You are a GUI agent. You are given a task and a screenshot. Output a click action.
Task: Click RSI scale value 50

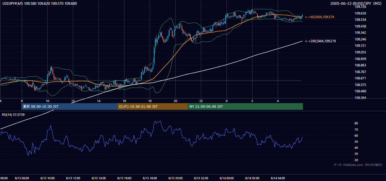click(356, 141)
